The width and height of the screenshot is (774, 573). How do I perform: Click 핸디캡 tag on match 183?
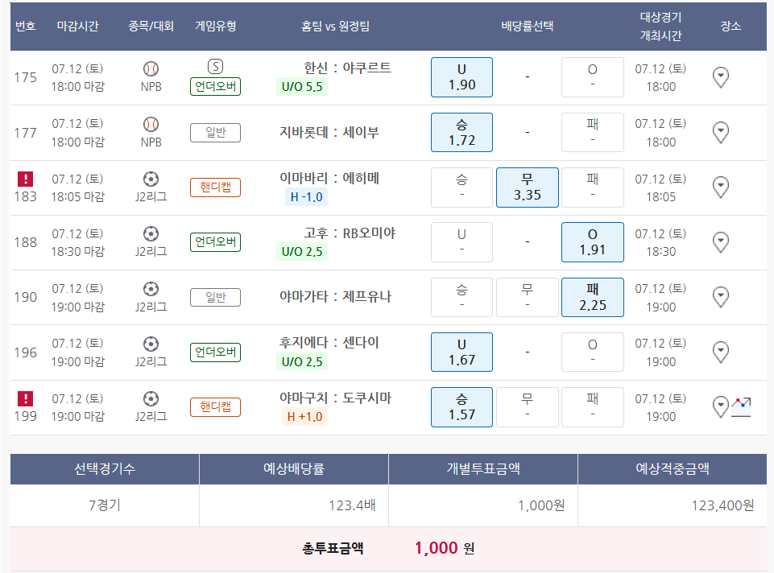215,188
